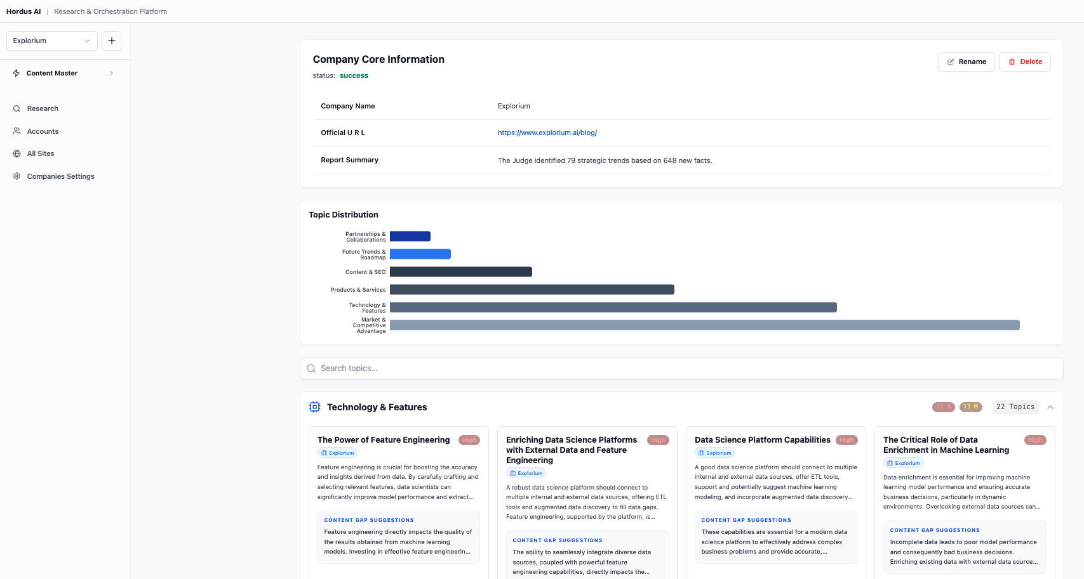Click High badge on Power of Feature Engineering
Screen dimensions: 1084x579
469,440
